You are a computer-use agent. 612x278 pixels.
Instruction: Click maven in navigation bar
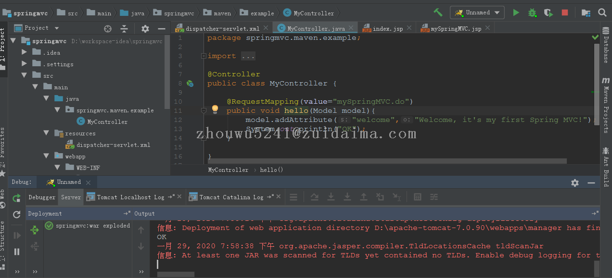pos(217,13)
